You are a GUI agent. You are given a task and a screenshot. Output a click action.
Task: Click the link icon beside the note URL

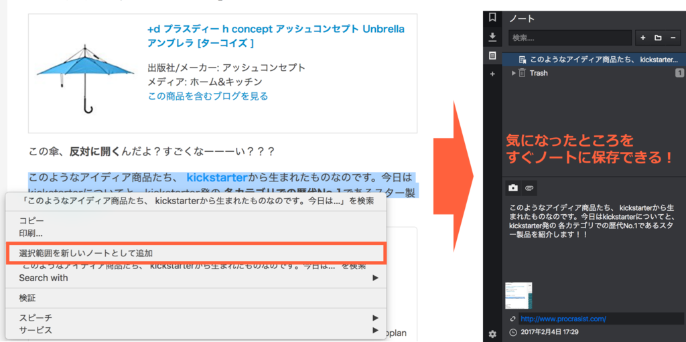tap(512, 319)
